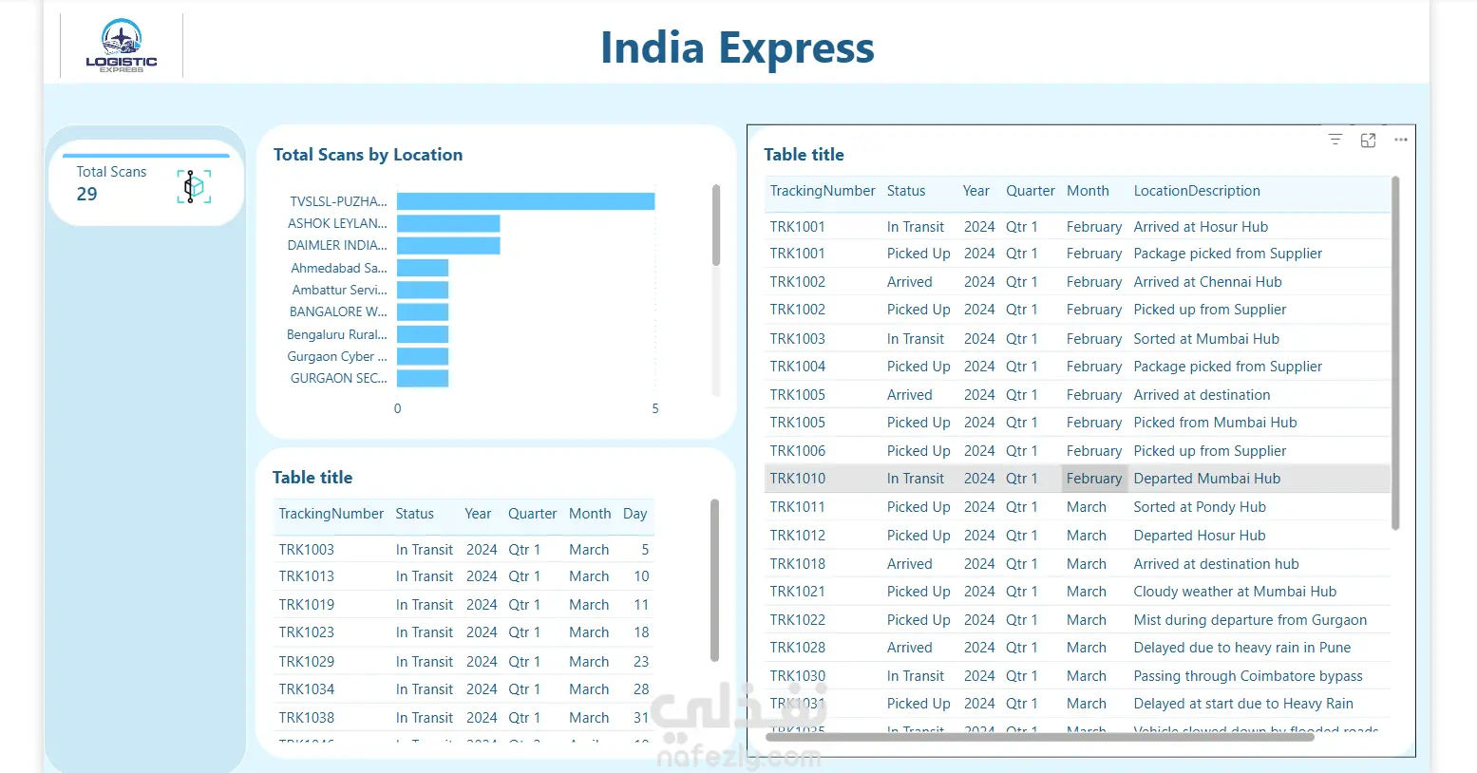Click the Month header in the large table
This screenshot has width=1477, height=773.
1088,191
